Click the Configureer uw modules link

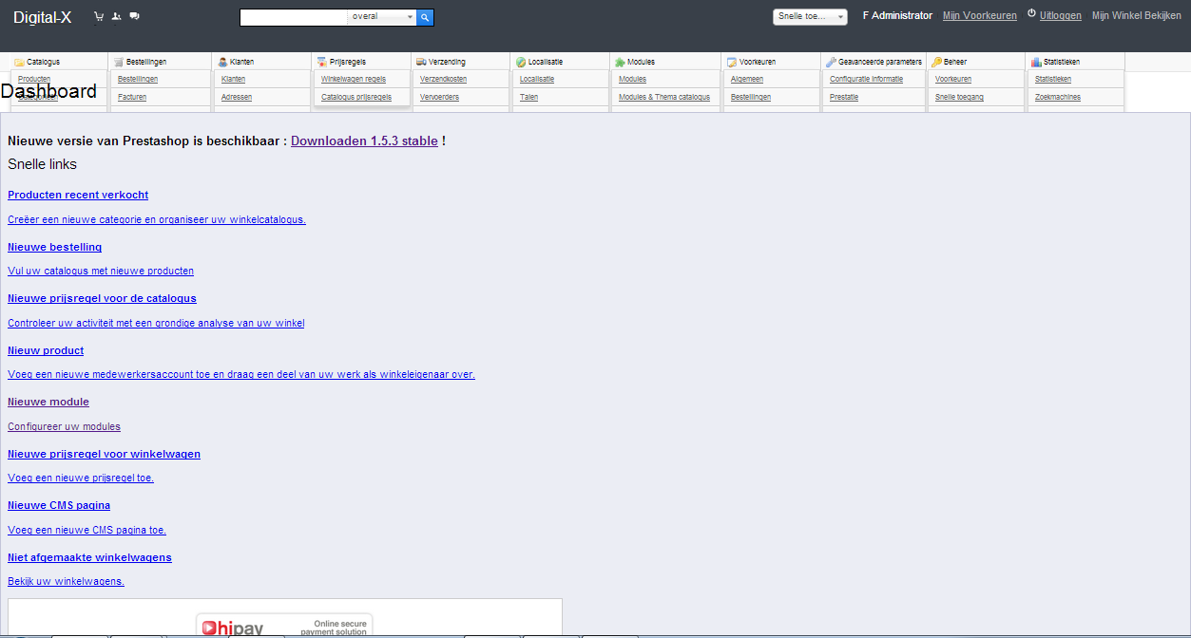[x=64, y=426]
